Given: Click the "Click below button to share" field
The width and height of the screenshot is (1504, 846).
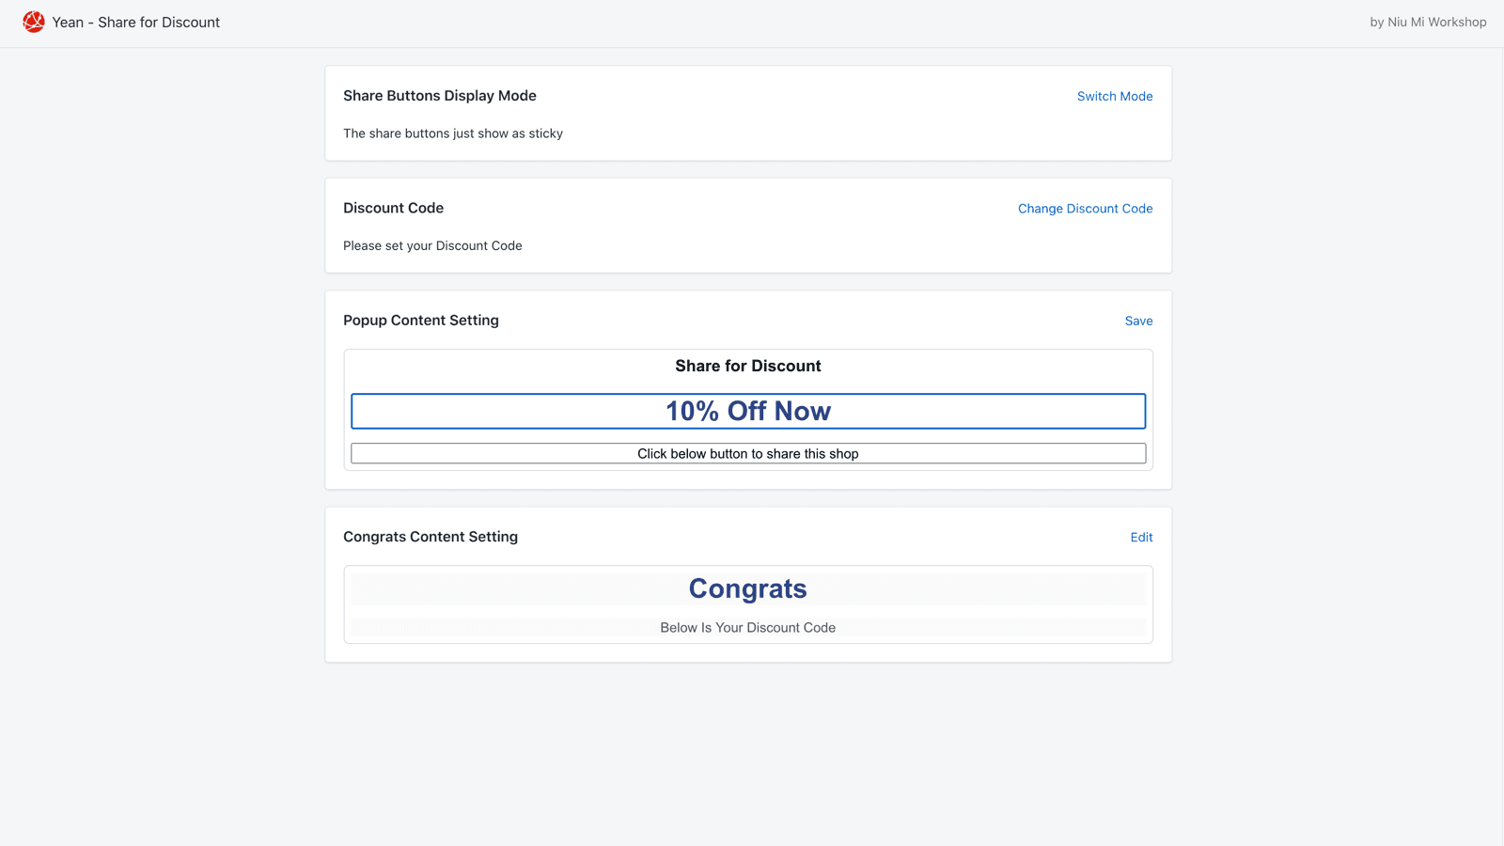Looking at the screenshot, I should 748,453.
